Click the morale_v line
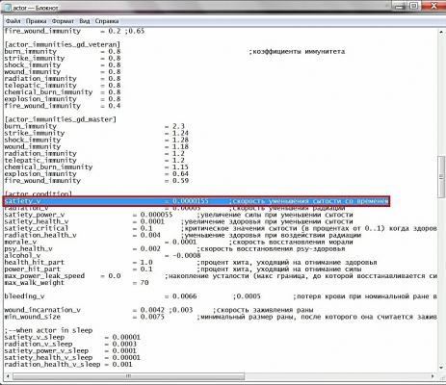This screenshot has width=446, height=385. pyautogui.click(x=179, y=242)
